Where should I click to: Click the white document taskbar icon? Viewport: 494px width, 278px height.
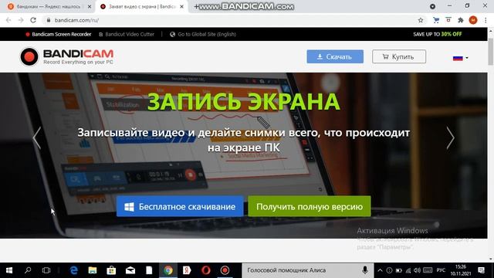(149, 270)
